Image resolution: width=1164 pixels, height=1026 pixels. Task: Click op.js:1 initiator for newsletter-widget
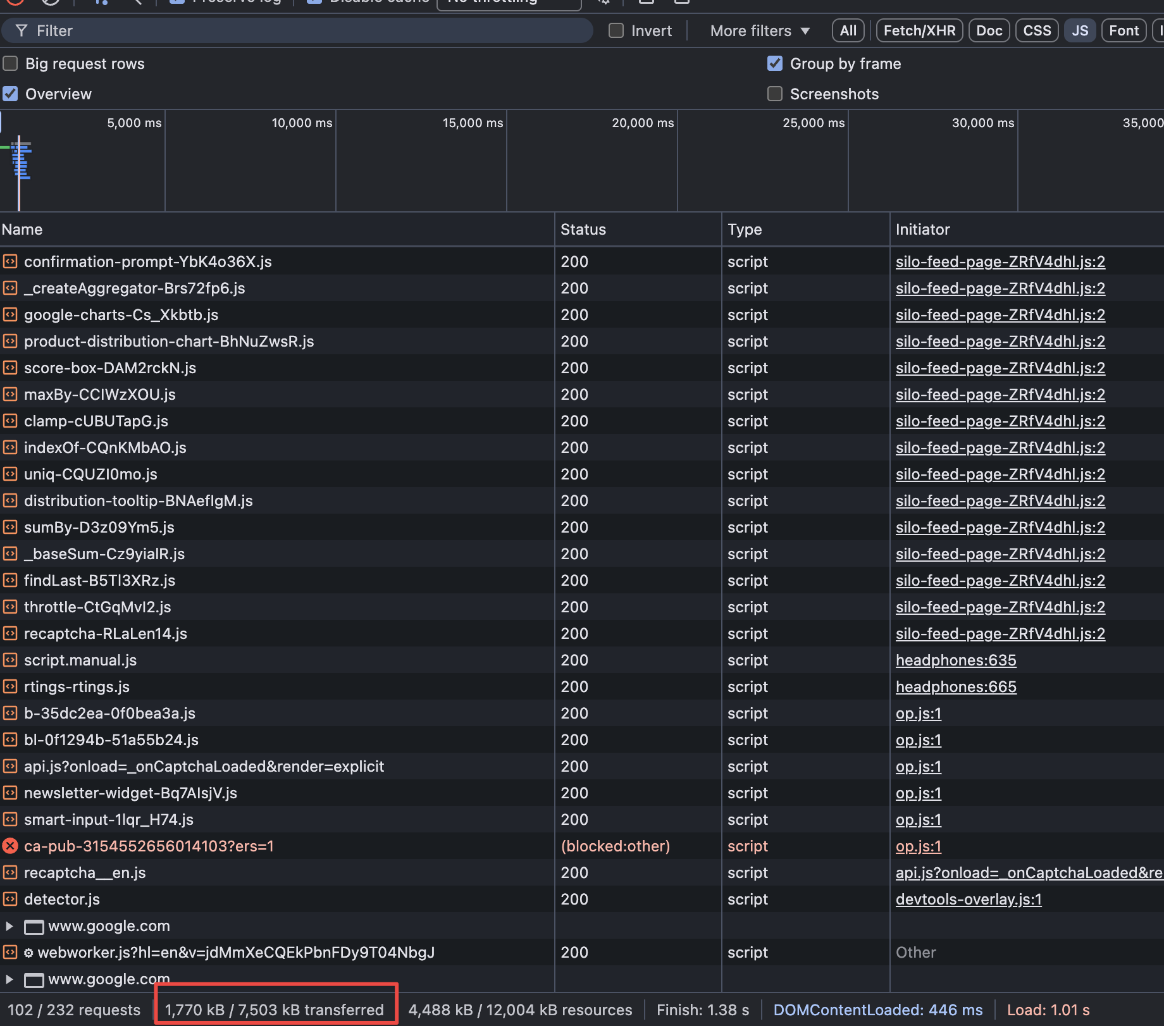tap(919, 793)
